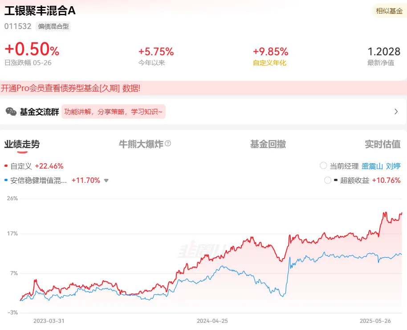The image size is (407, 330).
Task: Click the WeChat group chat icon
Action: point(11,111)
